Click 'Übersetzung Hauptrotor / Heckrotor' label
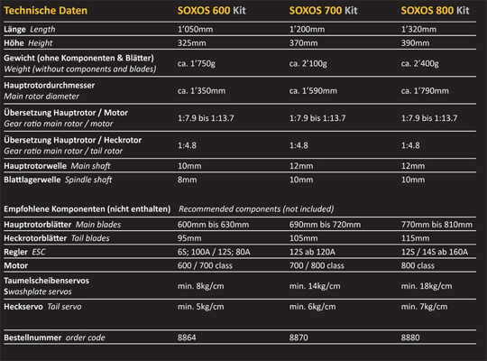Screen dimensions: 487x361 (x=73, y=140)
